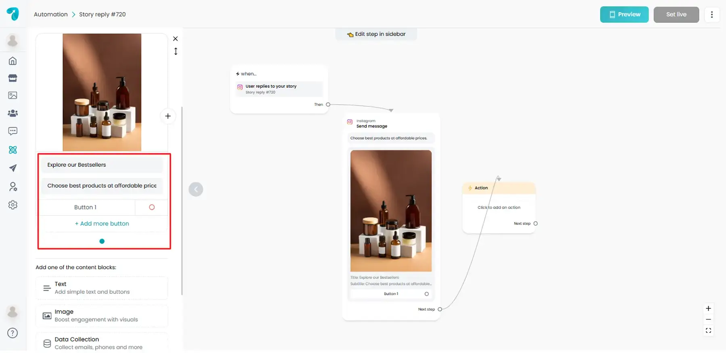Click Add more button link
The width and height of the screenshot is (726, 353).
(102, 224)
